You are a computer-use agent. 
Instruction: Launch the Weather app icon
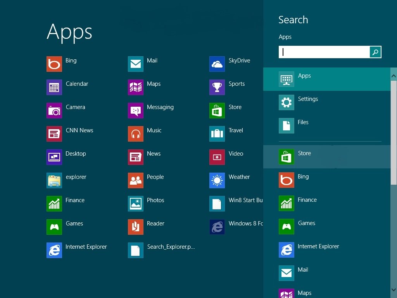click(x=217, y=180)
